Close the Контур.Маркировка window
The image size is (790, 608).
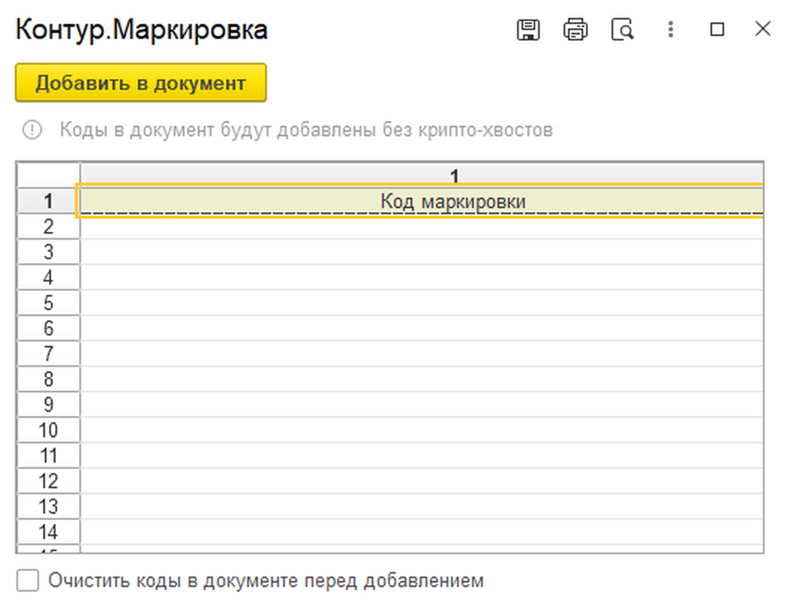763,29
